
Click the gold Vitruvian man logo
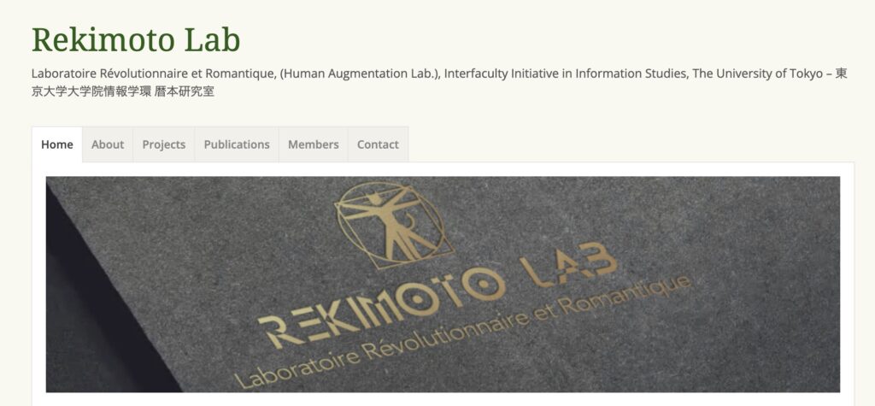tap(395, 224)
